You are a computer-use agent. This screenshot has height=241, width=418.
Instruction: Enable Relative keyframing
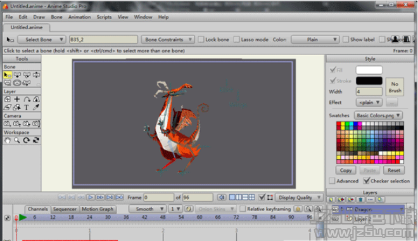[x=243, y=209]
